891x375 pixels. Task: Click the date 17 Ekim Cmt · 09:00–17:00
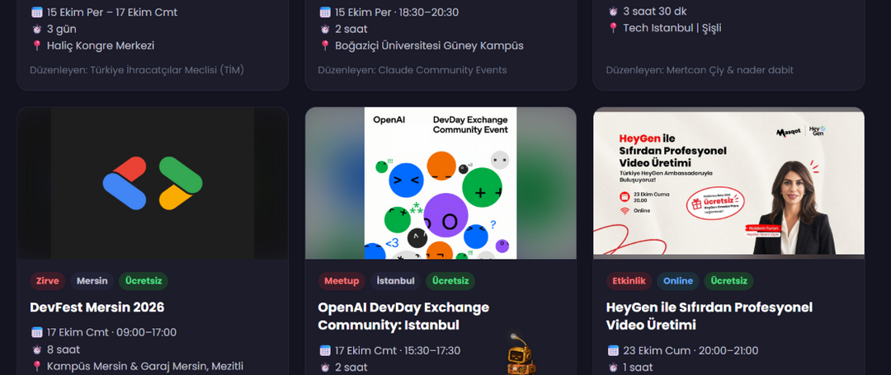click(x=112, y=332)
